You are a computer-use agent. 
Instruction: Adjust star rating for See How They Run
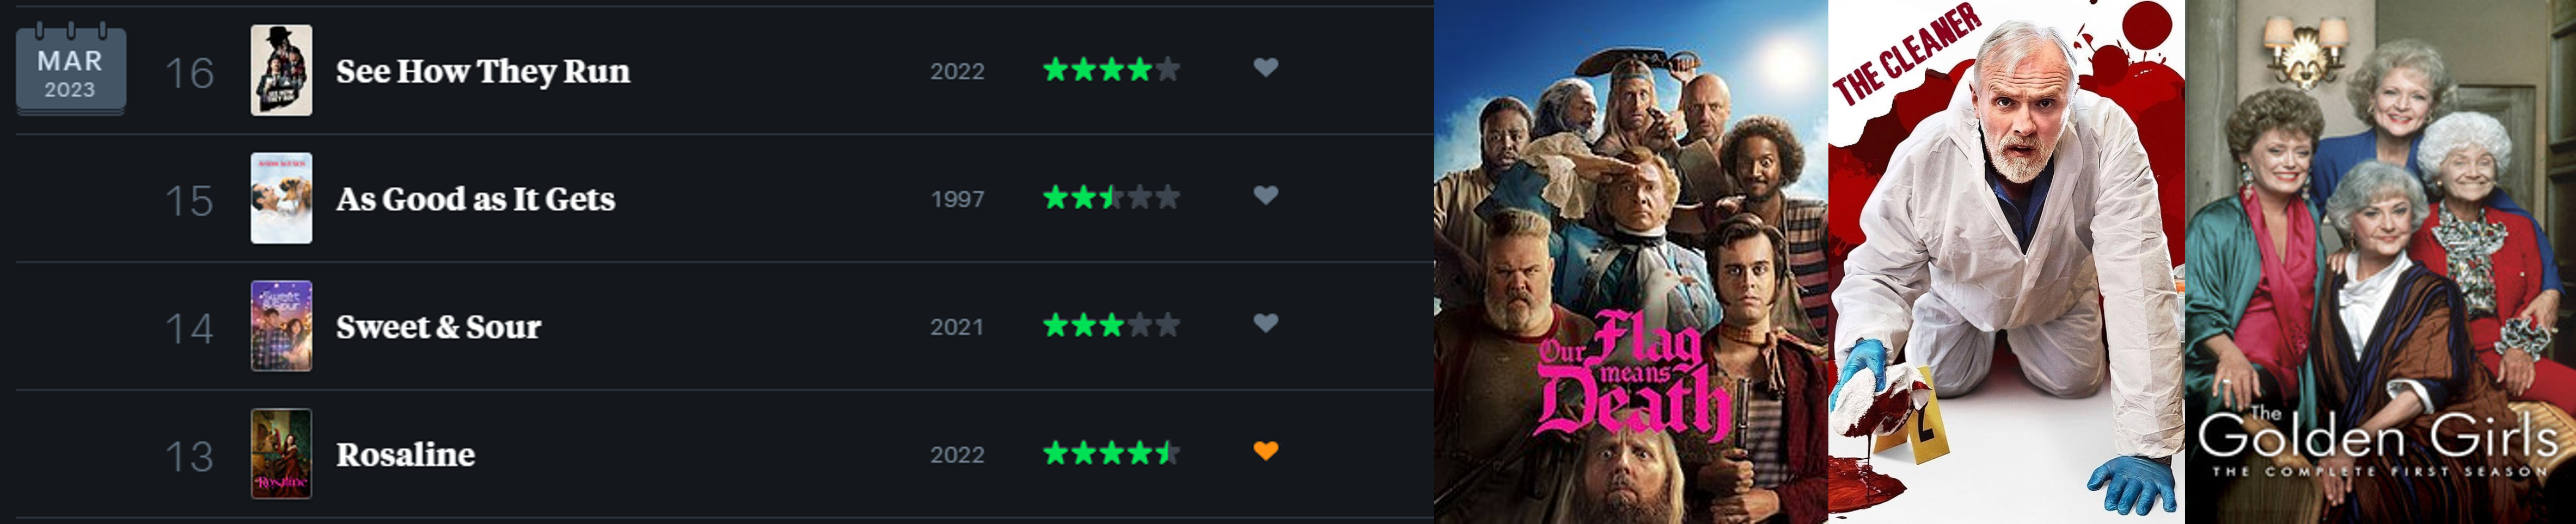click(x=1111, y=70)
